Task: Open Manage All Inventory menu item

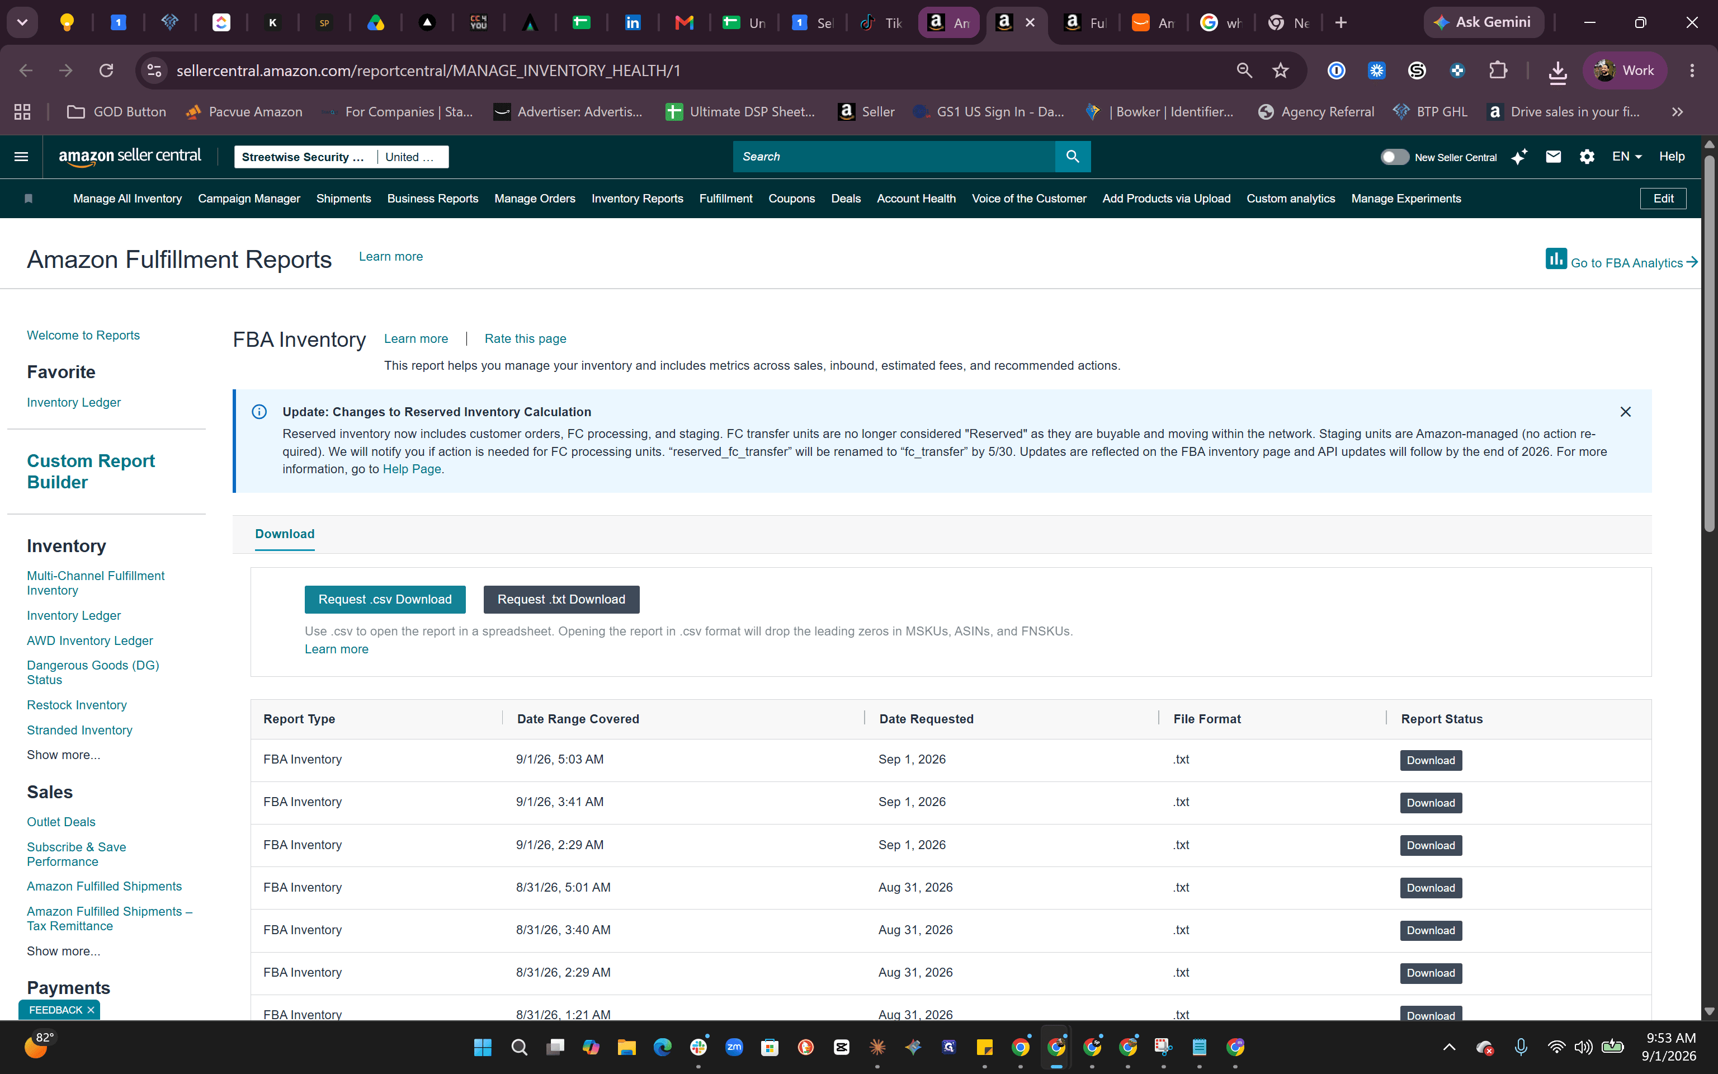Action: click(x=127, y=199)
